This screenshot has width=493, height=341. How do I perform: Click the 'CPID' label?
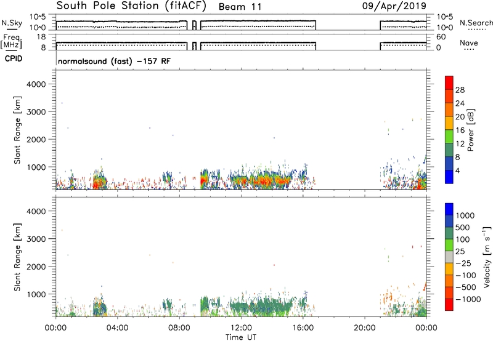pyautogui.click(x=14, y=58)
